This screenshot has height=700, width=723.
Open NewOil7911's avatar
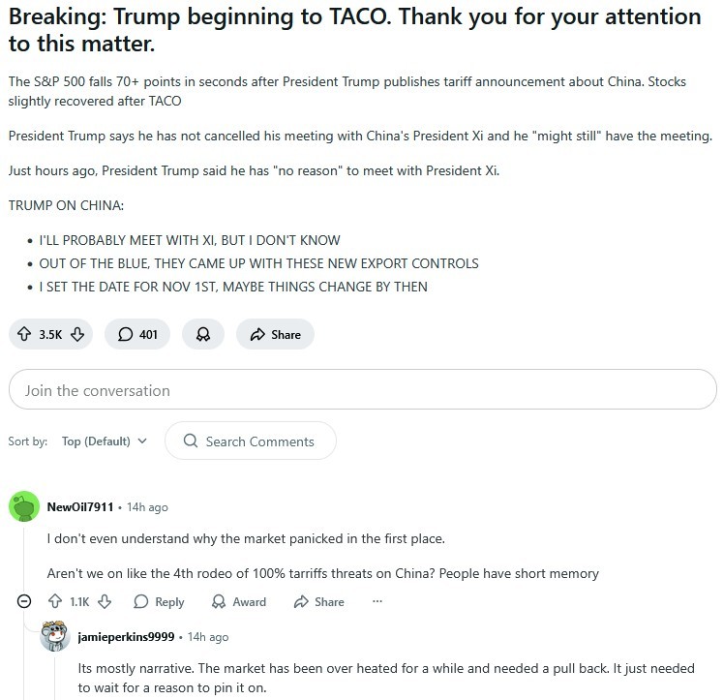(24, 506)
